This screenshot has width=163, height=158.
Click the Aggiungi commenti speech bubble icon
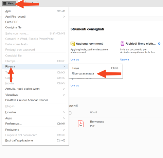(x=73, y=44)
